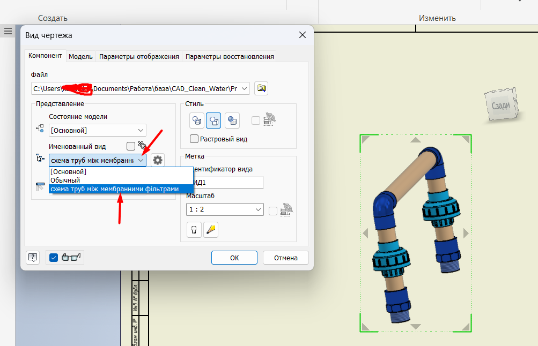Select hidden lines style icon
The width and height of the screenshot is (538, 346).
[197, 121]
